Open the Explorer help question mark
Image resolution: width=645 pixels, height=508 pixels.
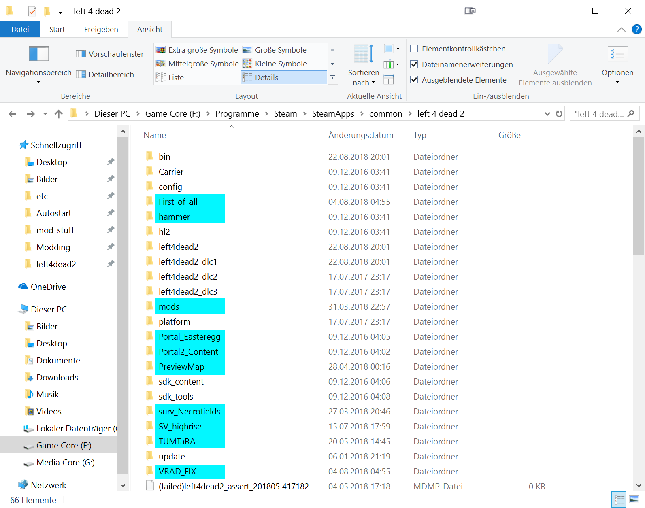pyautogui.click(x=636, y=29)
